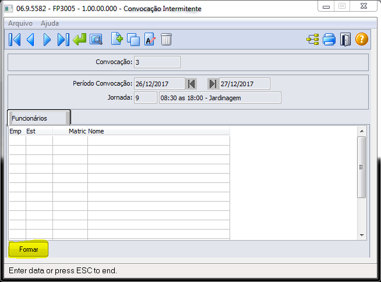This screenshot has width=381, height=282.
Task: Click the Est column header
Action: click(39, 131)
